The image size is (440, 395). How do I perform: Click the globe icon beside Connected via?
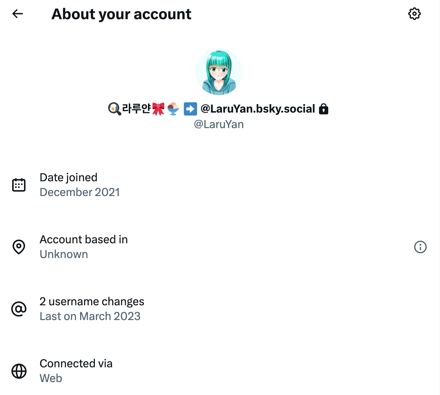[x=19, y=371]
